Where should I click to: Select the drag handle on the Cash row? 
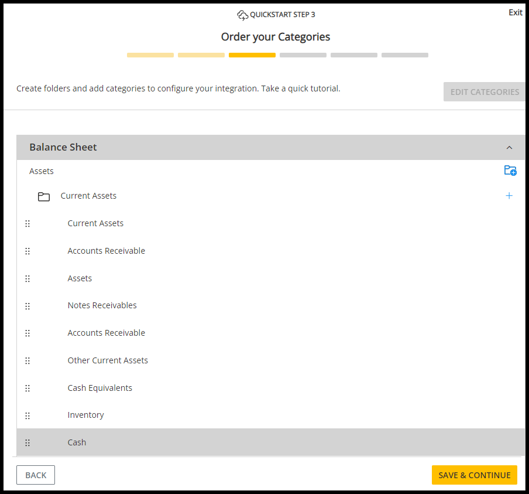[x=28, y=443]
